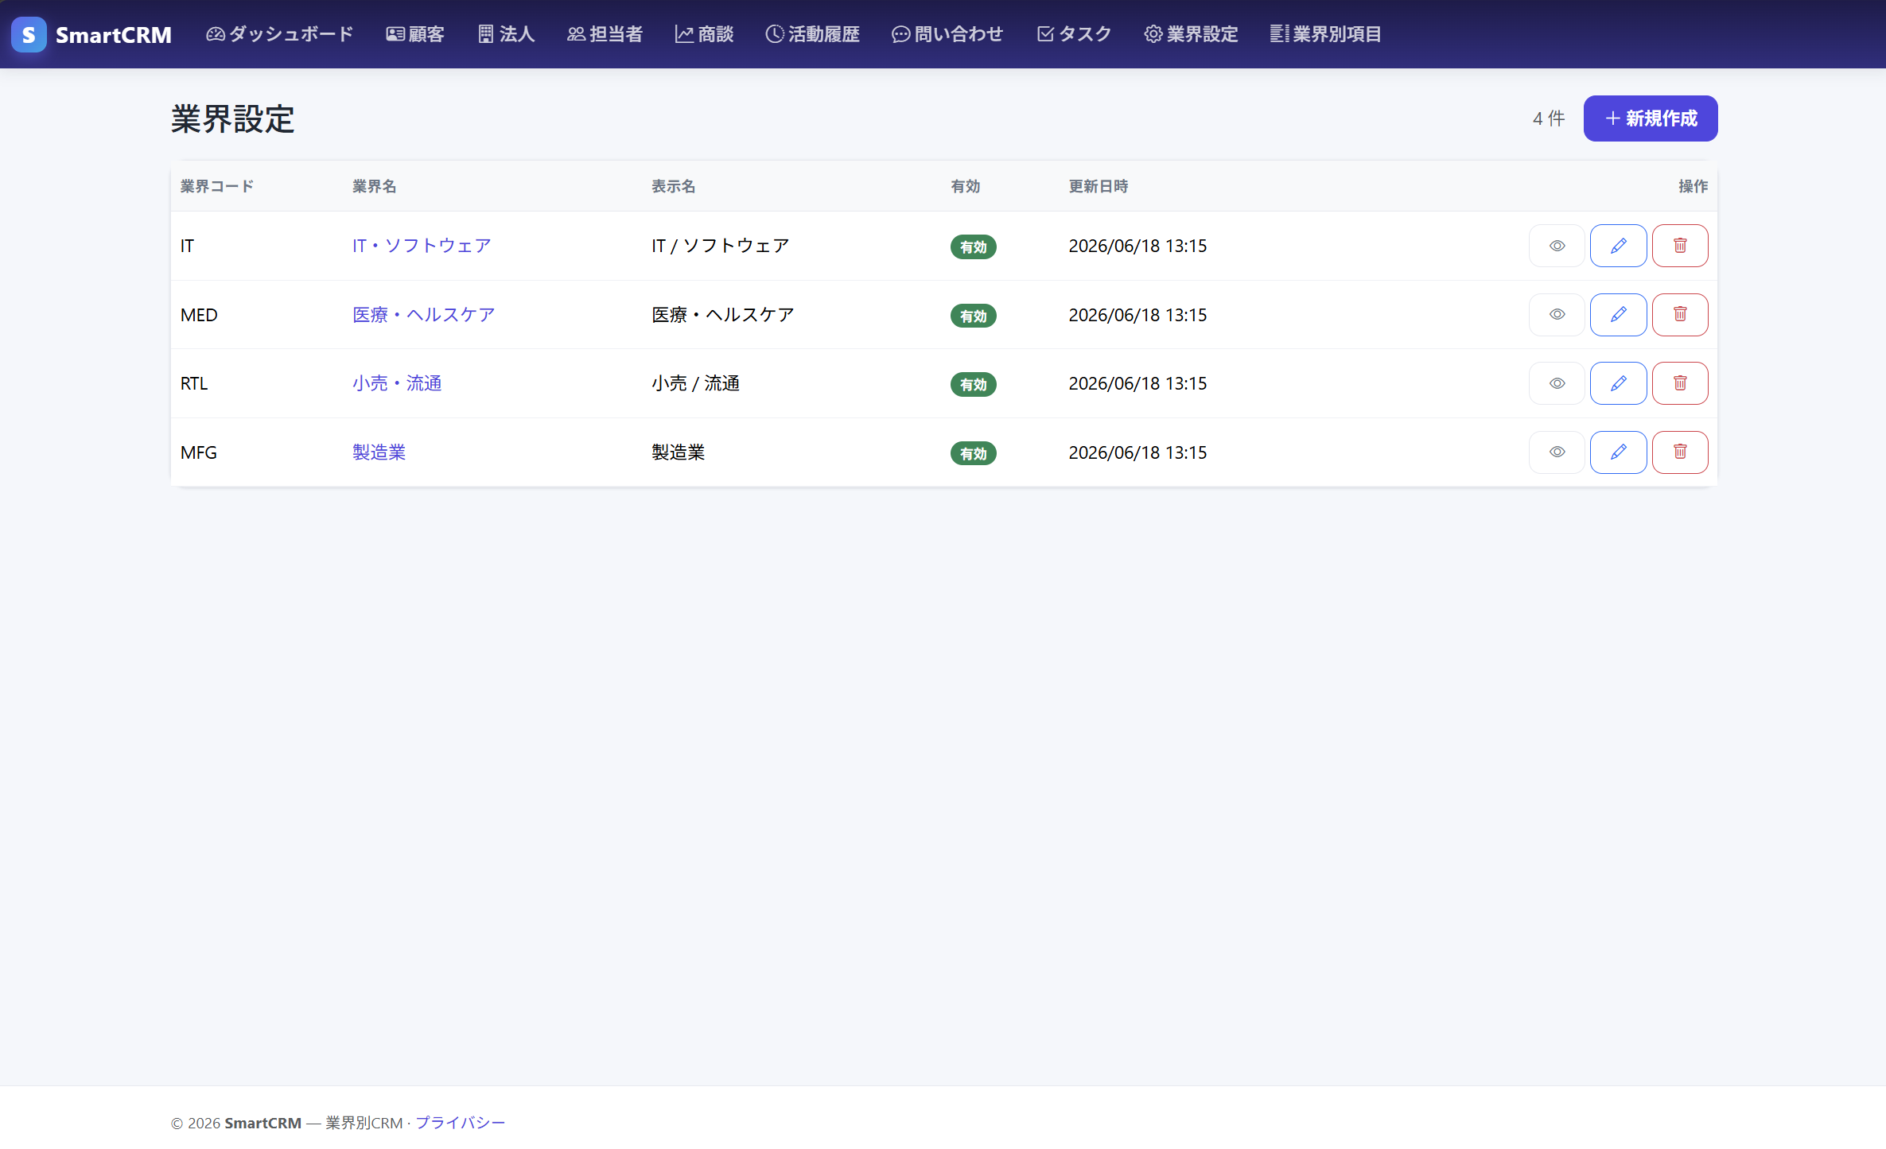The image size is (1886, 1149).
Task: Open the IT・ソフトウェア link
Action: coord(422,246)
